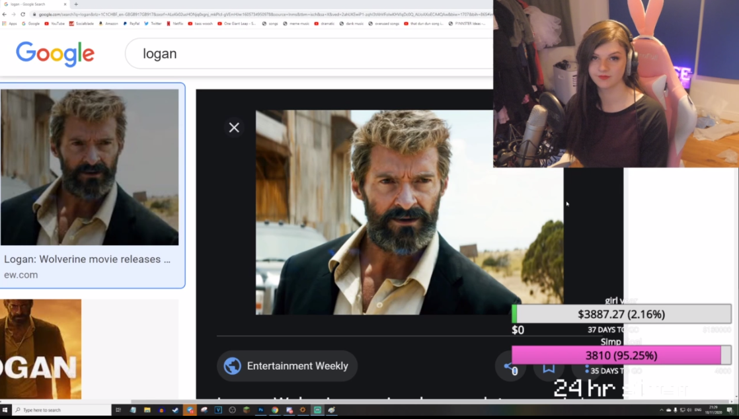
Task: Open Photoshop from the taskbar
Action: 260,410
